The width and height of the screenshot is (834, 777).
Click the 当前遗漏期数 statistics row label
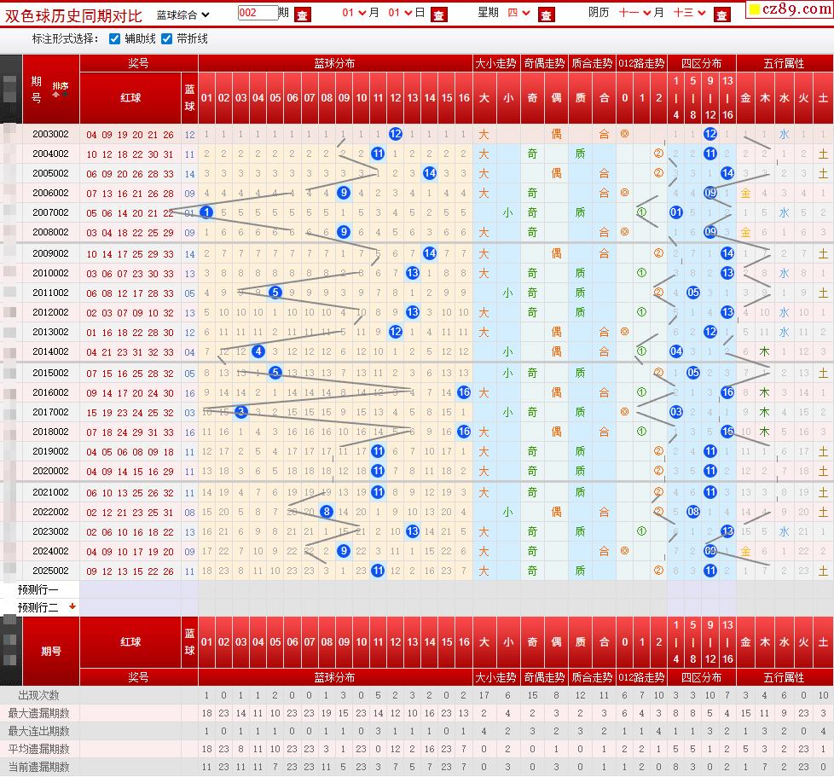39,767
